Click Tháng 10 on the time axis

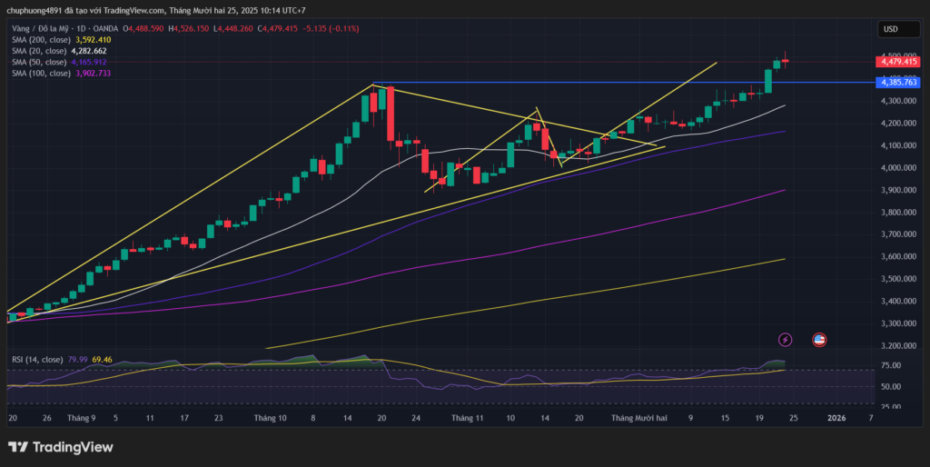click(270, 418)
